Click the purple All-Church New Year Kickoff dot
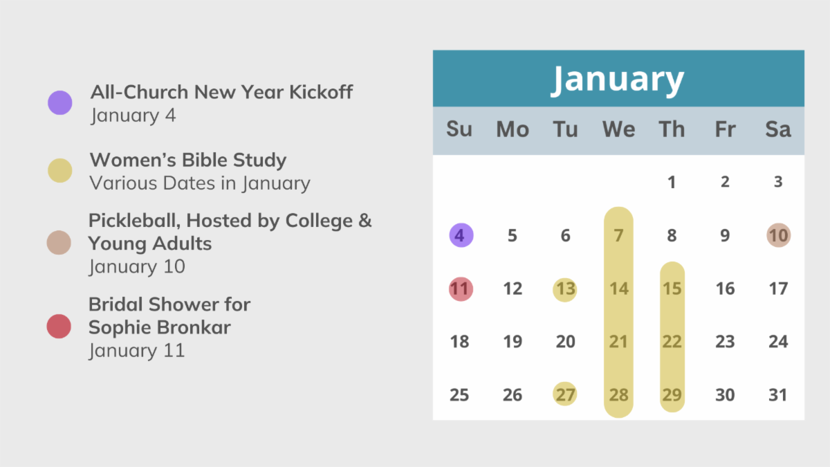The width and height of the screenshot is (830, 467). point(60,103)
